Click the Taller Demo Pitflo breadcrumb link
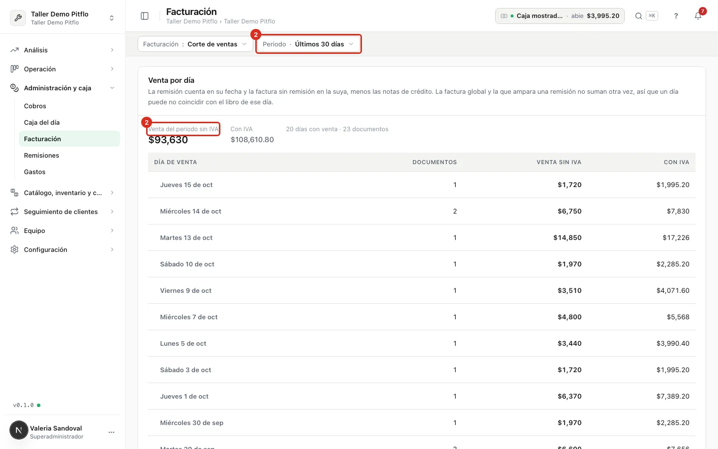718x449 pixels. pos(191,21)
